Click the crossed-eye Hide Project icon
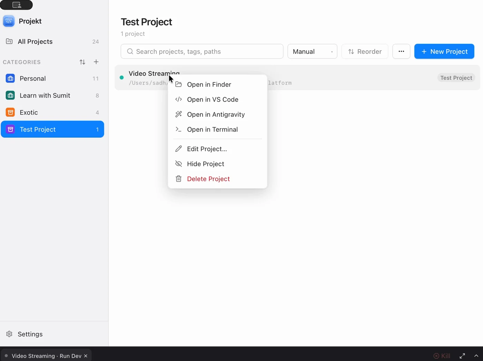This screenshot has height=361, width=483. pyautogui.click(x=178, y=164)
